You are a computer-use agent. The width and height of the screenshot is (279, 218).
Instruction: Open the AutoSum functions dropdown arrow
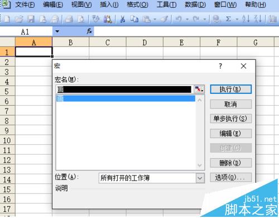pos(237,19)
